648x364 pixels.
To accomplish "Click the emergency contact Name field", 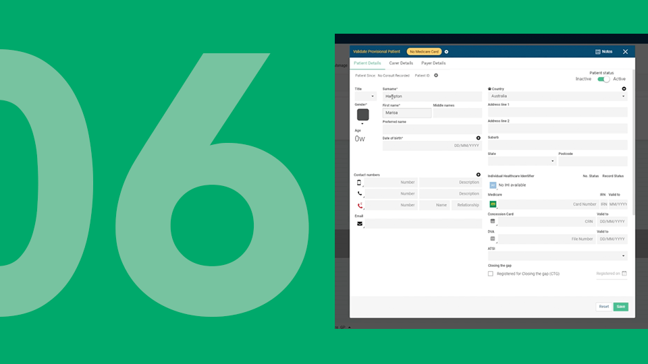I will click(434, 205).
